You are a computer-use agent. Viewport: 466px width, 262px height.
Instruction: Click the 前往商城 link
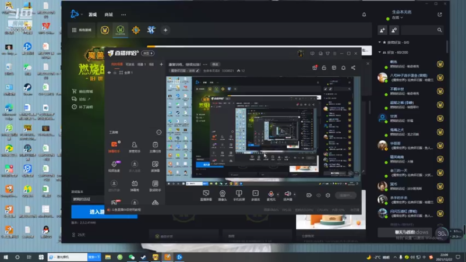83,91
